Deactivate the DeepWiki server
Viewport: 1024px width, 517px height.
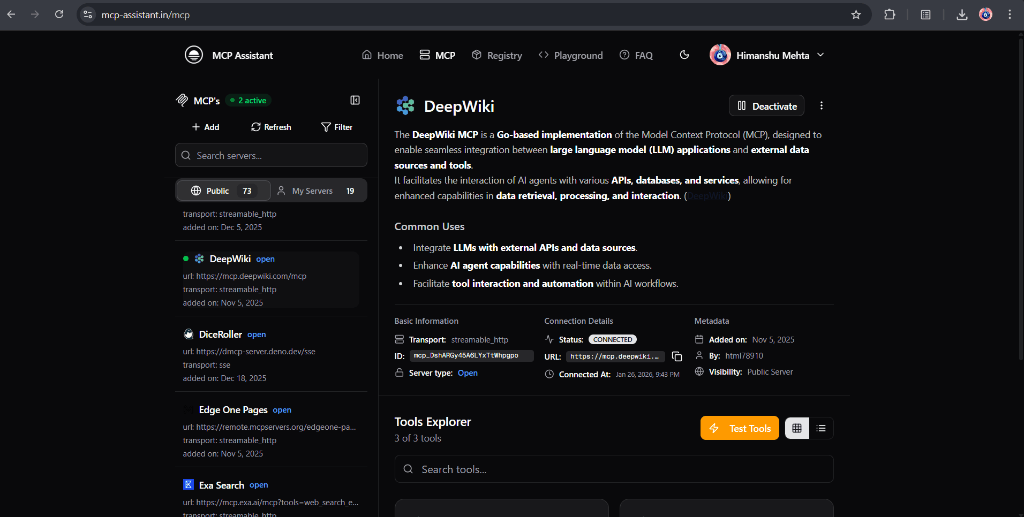click(x=767, y=105)
